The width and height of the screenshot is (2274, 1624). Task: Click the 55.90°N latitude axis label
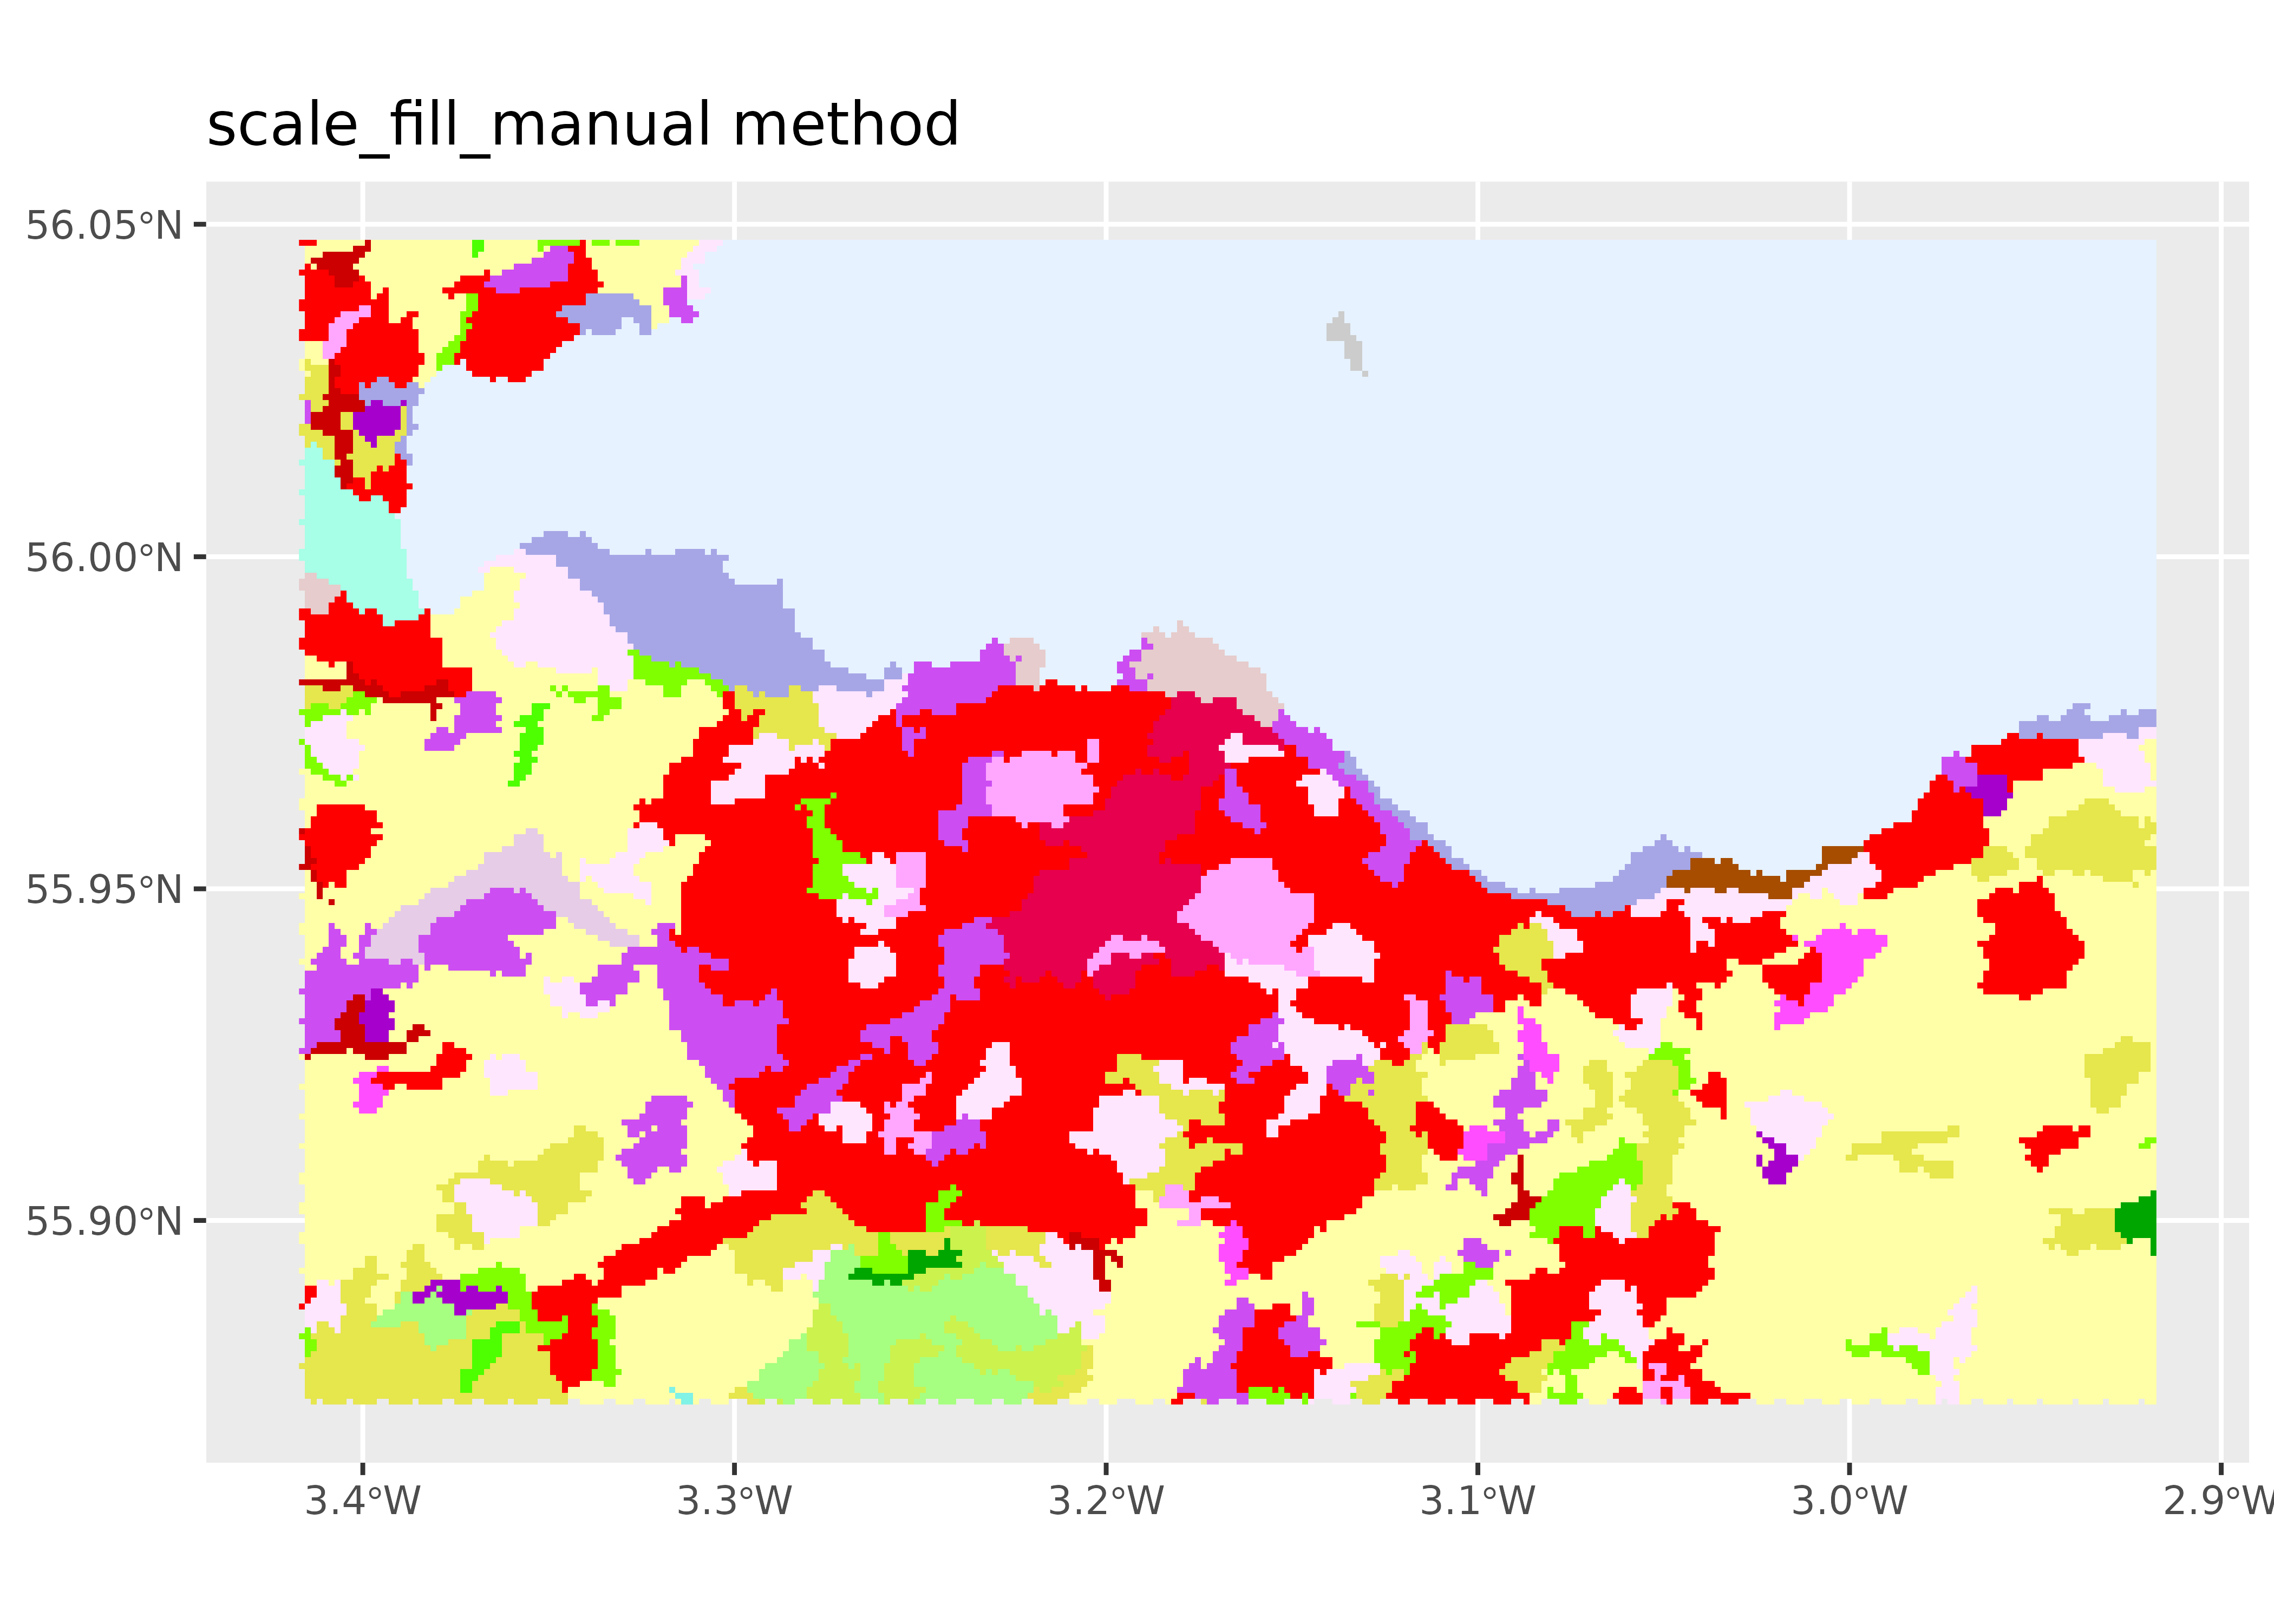[104, 1221]
